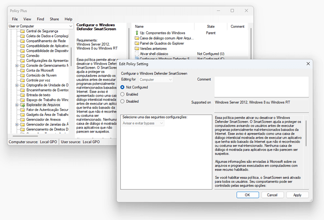Viewport: 324px width, 220px height.
Task: Click the green Up arrow icon
Action: 137,33
